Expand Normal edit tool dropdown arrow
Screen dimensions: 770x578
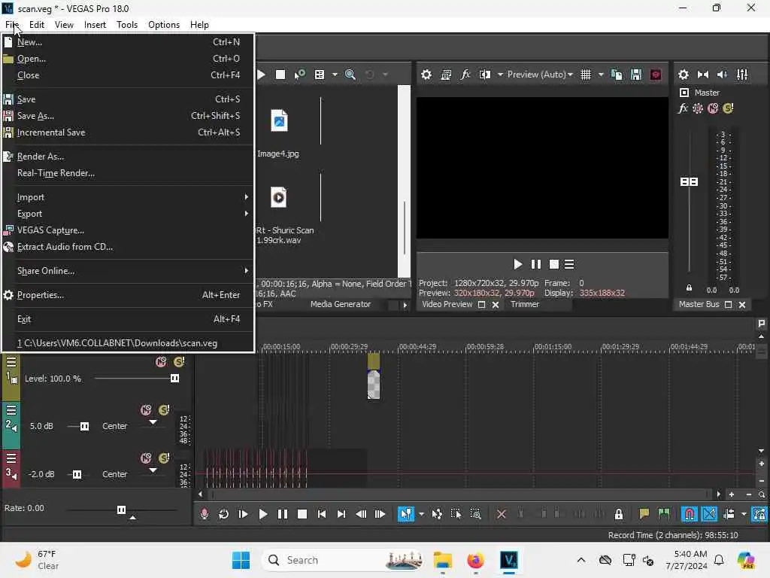click(x=421, y=514)
